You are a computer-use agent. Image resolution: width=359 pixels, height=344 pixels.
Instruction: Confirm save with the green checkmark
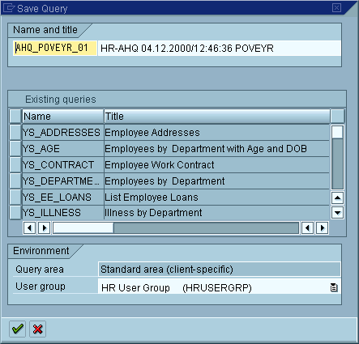[18, 329]
